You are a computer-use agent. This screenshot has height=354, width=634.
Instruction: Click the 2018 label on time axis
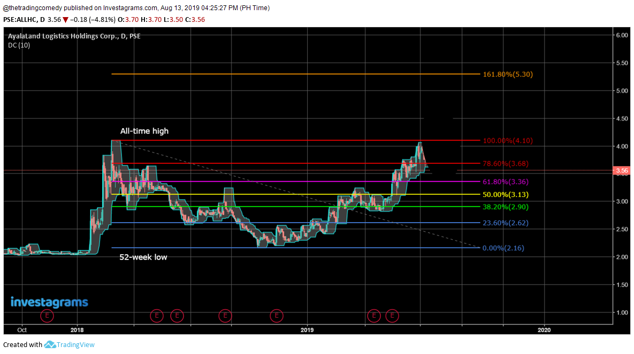pyautogui.click(x=77, y=330)
